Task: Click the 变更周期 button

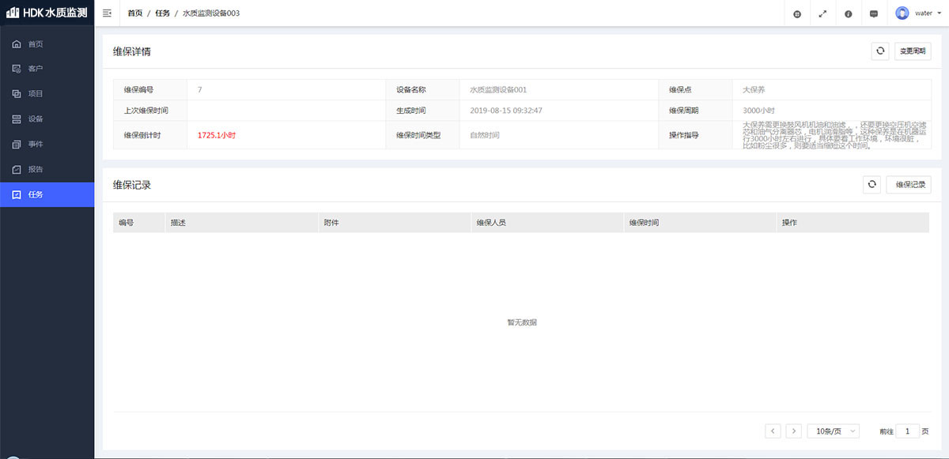Action: point(913,51)
